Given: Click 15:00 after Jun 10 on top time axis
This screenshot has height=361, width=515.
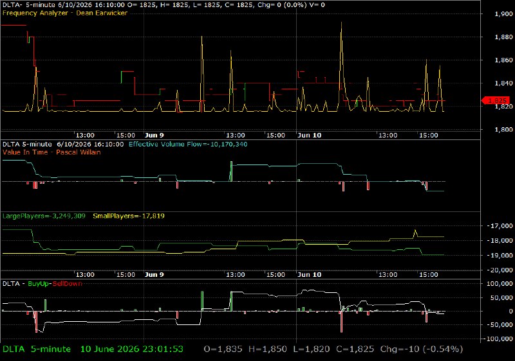Looking at the screenshot, I should pos(429,136).
